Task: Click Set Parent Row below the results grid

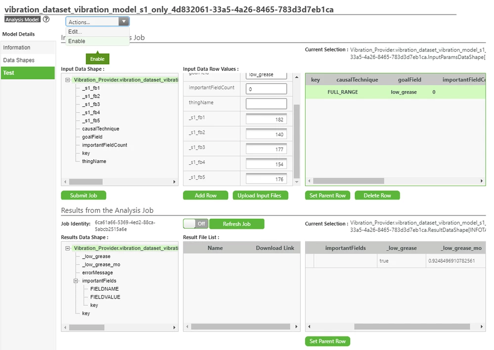Action: point(327,341)
